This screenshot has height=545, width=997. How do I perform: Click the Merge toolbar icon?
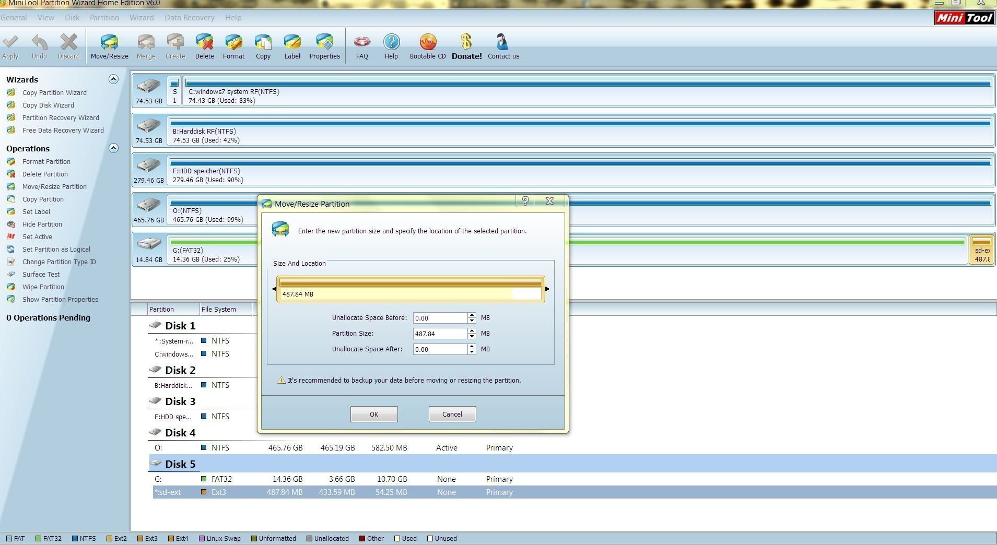tap(146, 42)
